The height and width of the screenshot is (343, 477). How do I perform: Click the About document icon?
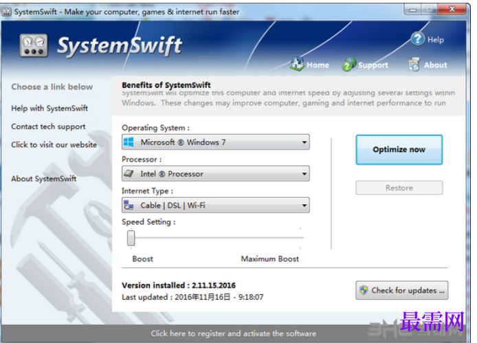[414, 64]
